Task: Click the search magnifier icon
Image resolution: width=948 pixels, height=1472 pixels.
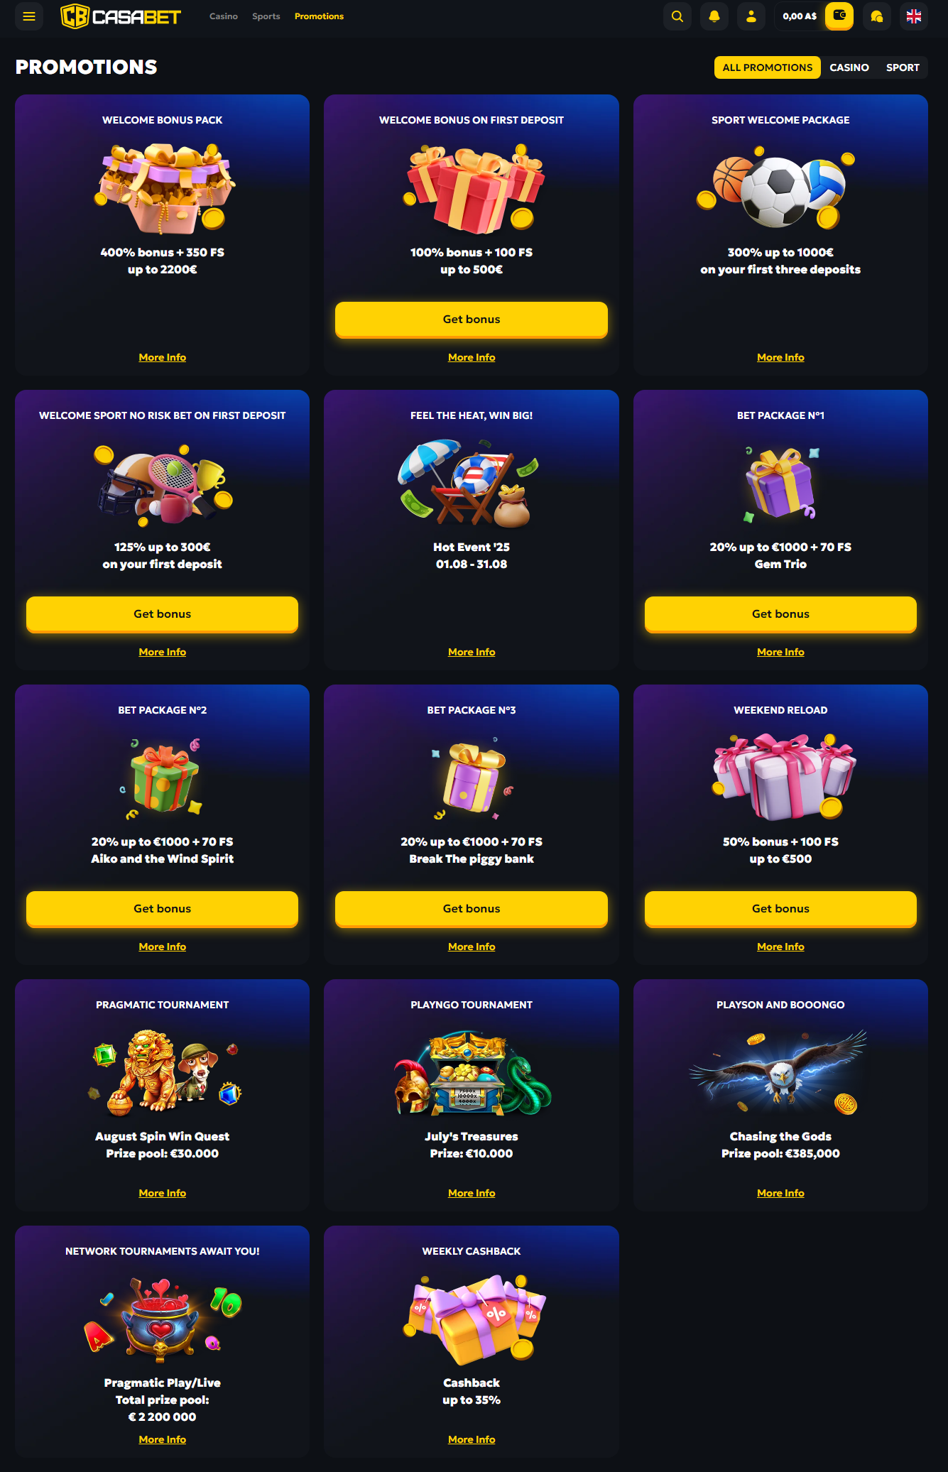Action: pos(677,16)
